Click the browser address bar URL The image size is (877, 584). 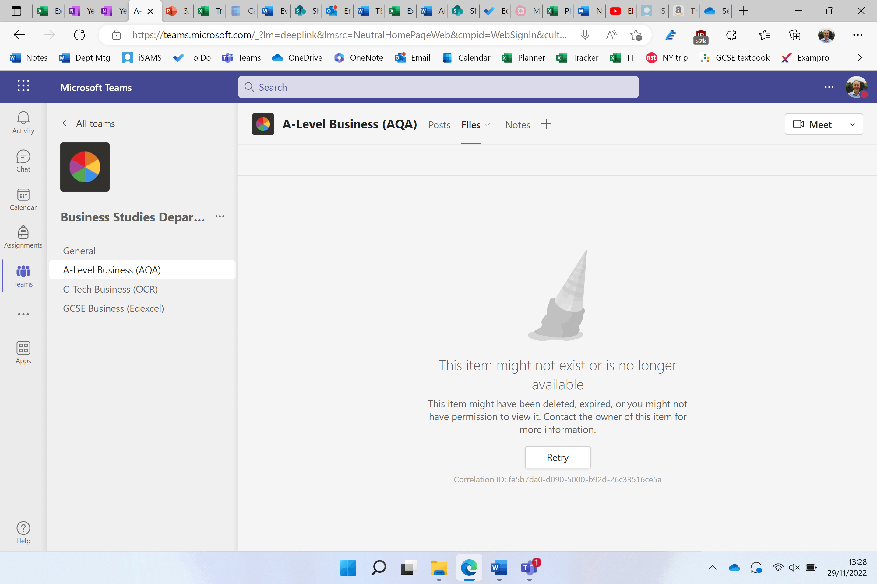[x=349, y=35]
